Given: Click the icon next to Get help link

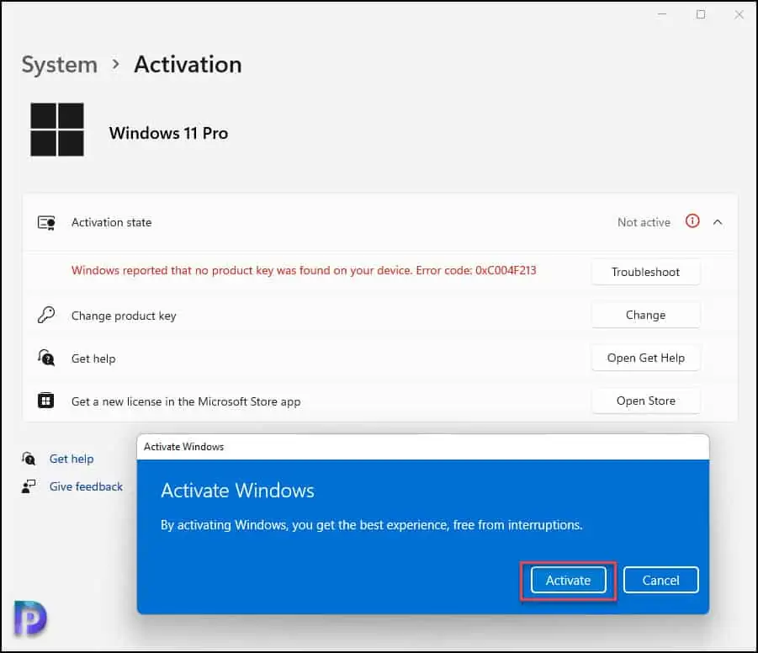Looking at the screenshot, I should [x=29, y=459].
